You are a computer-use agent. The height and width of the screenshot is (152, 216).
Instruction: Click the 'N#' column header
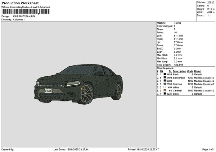pyautogui.click(x=161, y=71)
